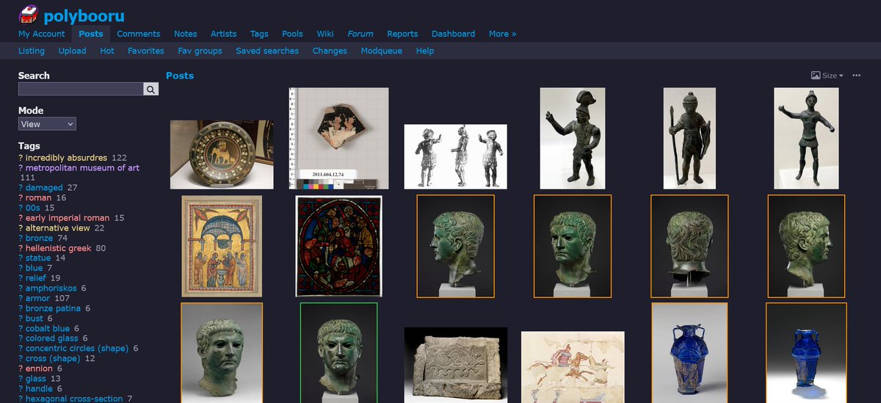Click the early imperial roman tag
Image resolution: width=881 pixels, height=403 pixels.
point(68,218)
